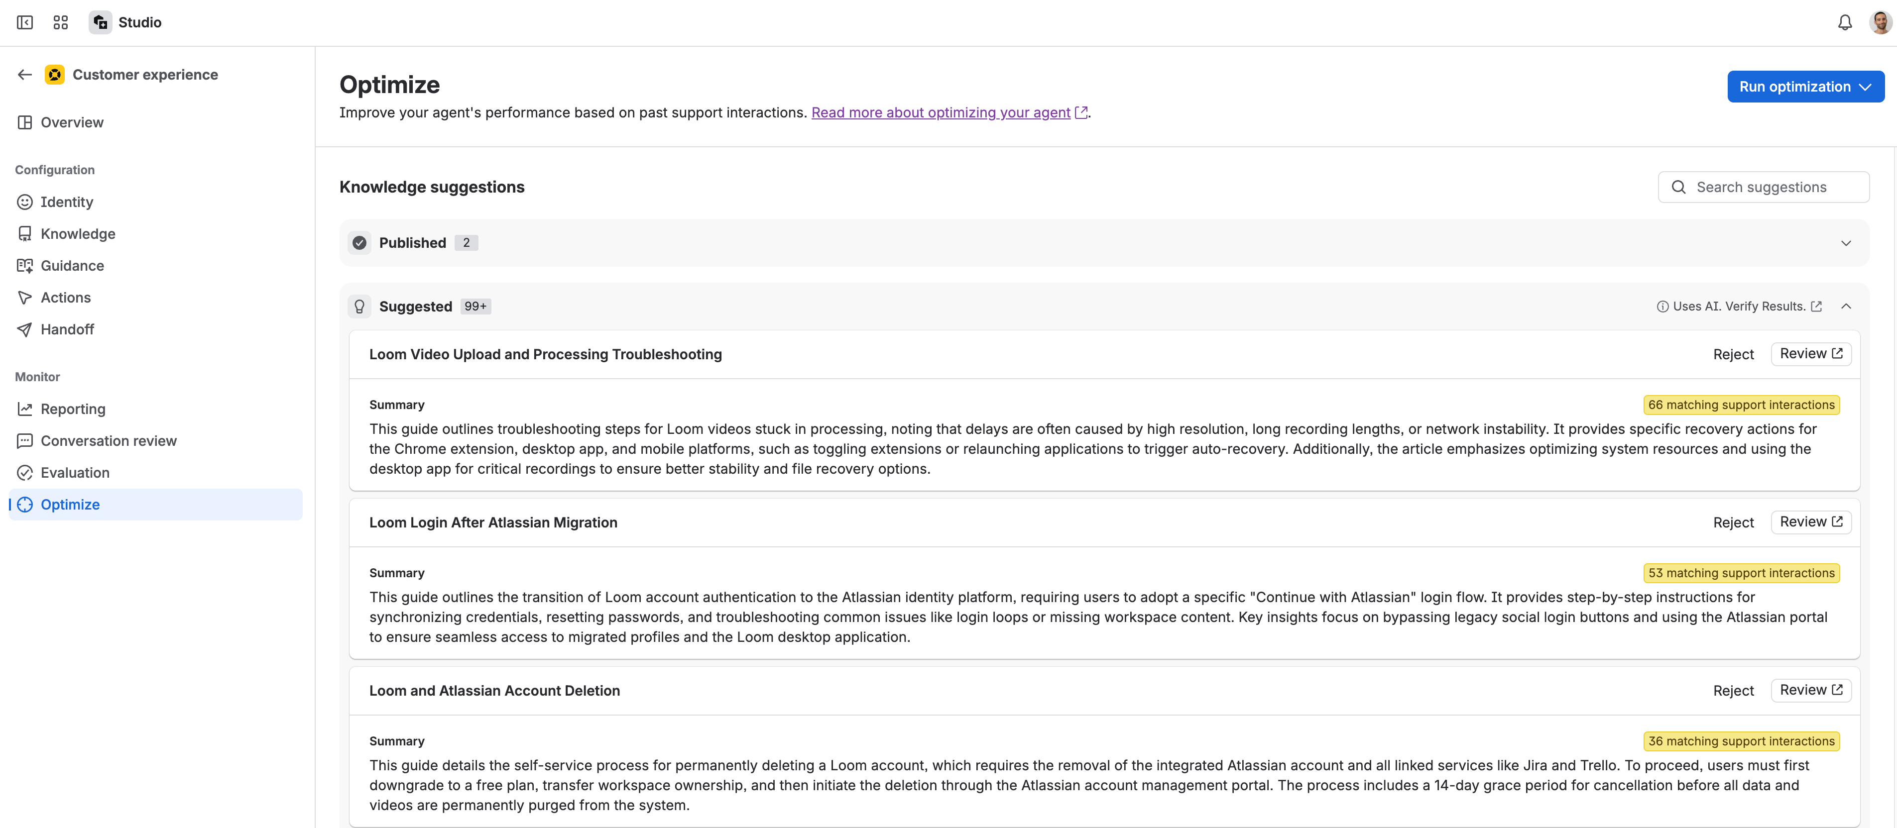
Task: Click the 66 matching support interactions badge
Action: pyautogui.click(x=1741, y=405)
